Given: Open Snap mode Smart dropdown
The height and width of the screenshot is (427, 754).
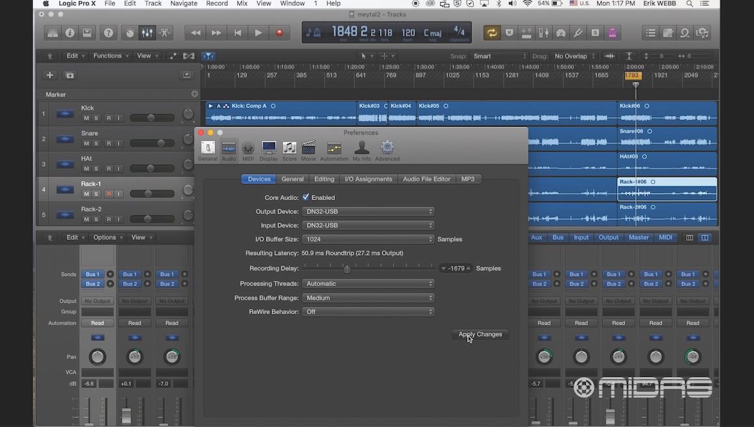Looking at the screenshot, I should [x=499, y=56].
